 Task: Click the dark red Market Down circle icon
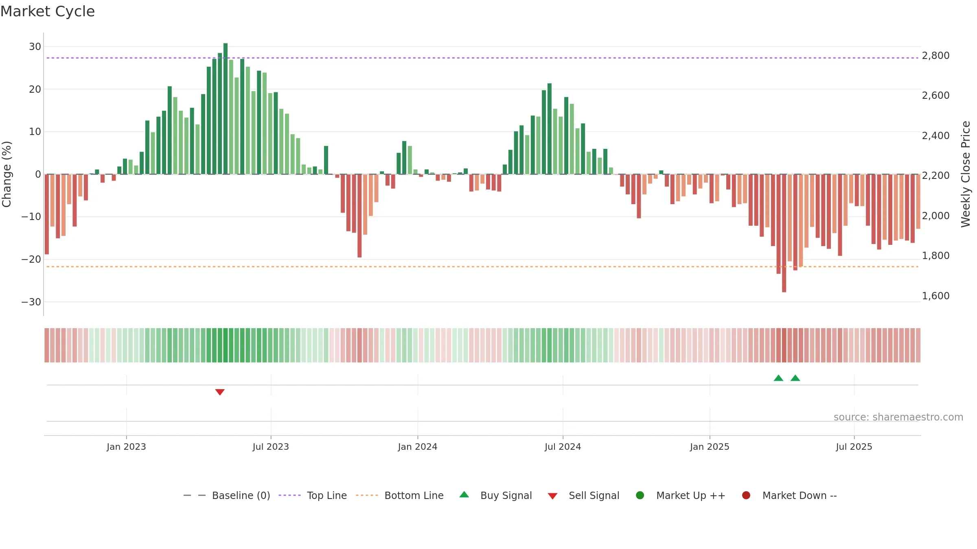746,495
